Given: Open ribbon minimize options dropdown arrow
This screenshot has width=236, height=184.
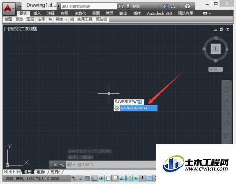Looking at the screenshot, I should point(210,14).
